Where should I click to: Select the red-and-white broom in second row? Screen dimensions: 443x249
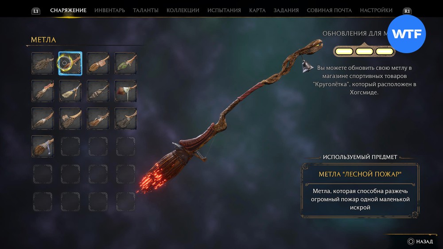pyautogui.click(x=126, y=91)
